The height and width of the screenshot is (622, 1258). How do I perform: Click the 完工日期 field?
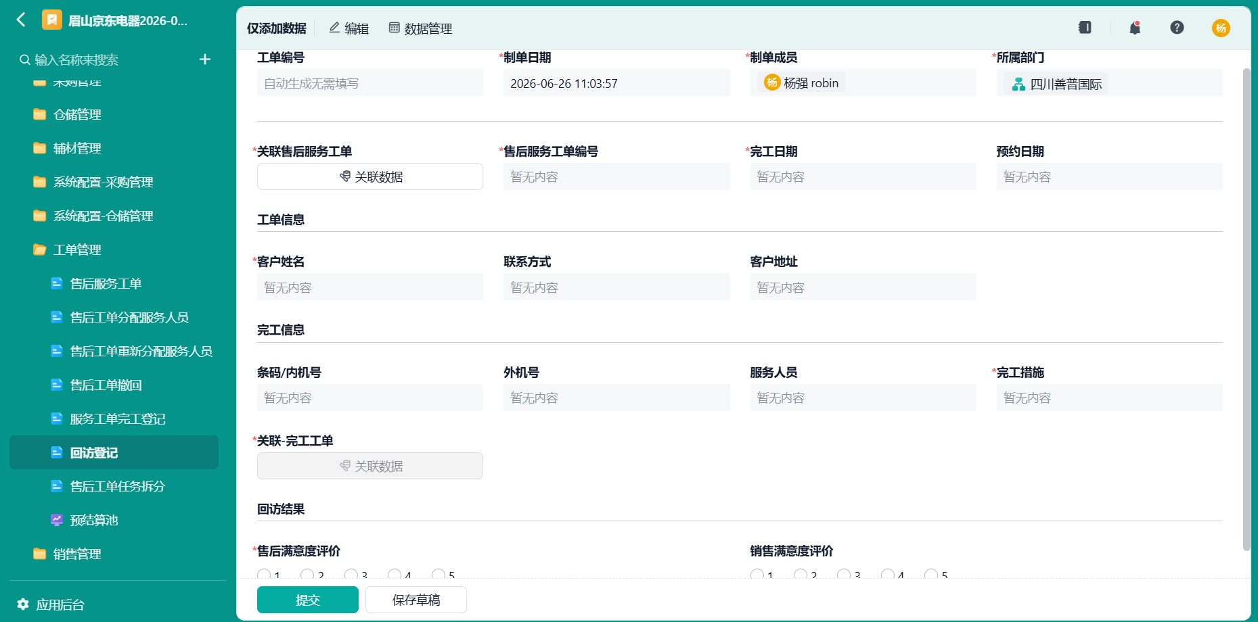863,176
